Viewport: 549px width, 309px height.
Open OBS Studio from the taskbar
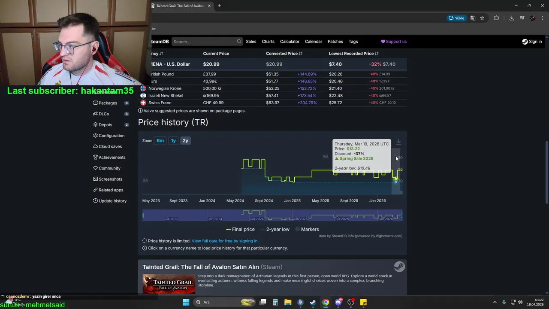click(351, 302)
